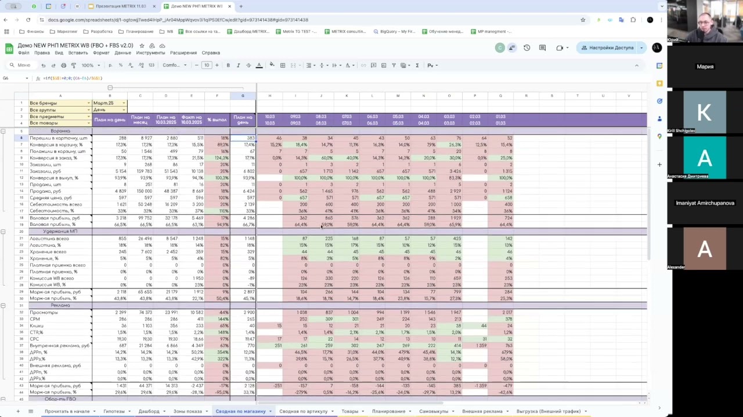Open the Все бренды filter dropdown
This screenshot has width=743, height=417.
[89, 103]
